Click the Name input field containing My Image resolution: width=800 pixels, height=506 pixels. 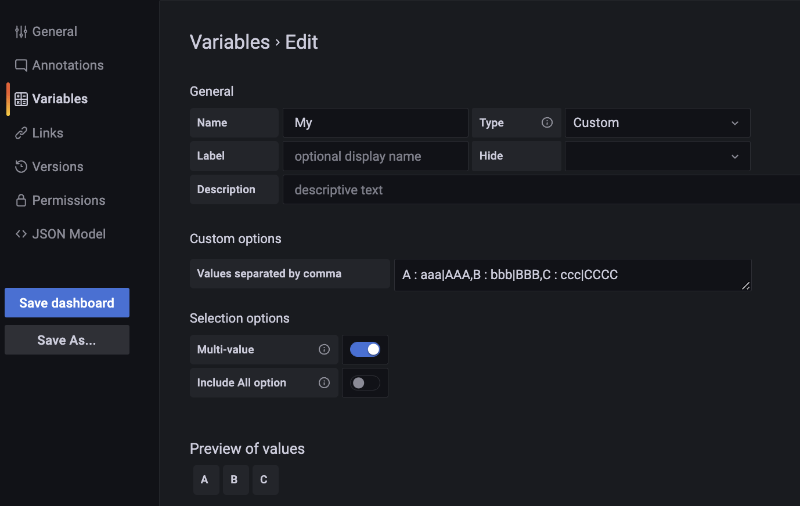click(375, 122)
